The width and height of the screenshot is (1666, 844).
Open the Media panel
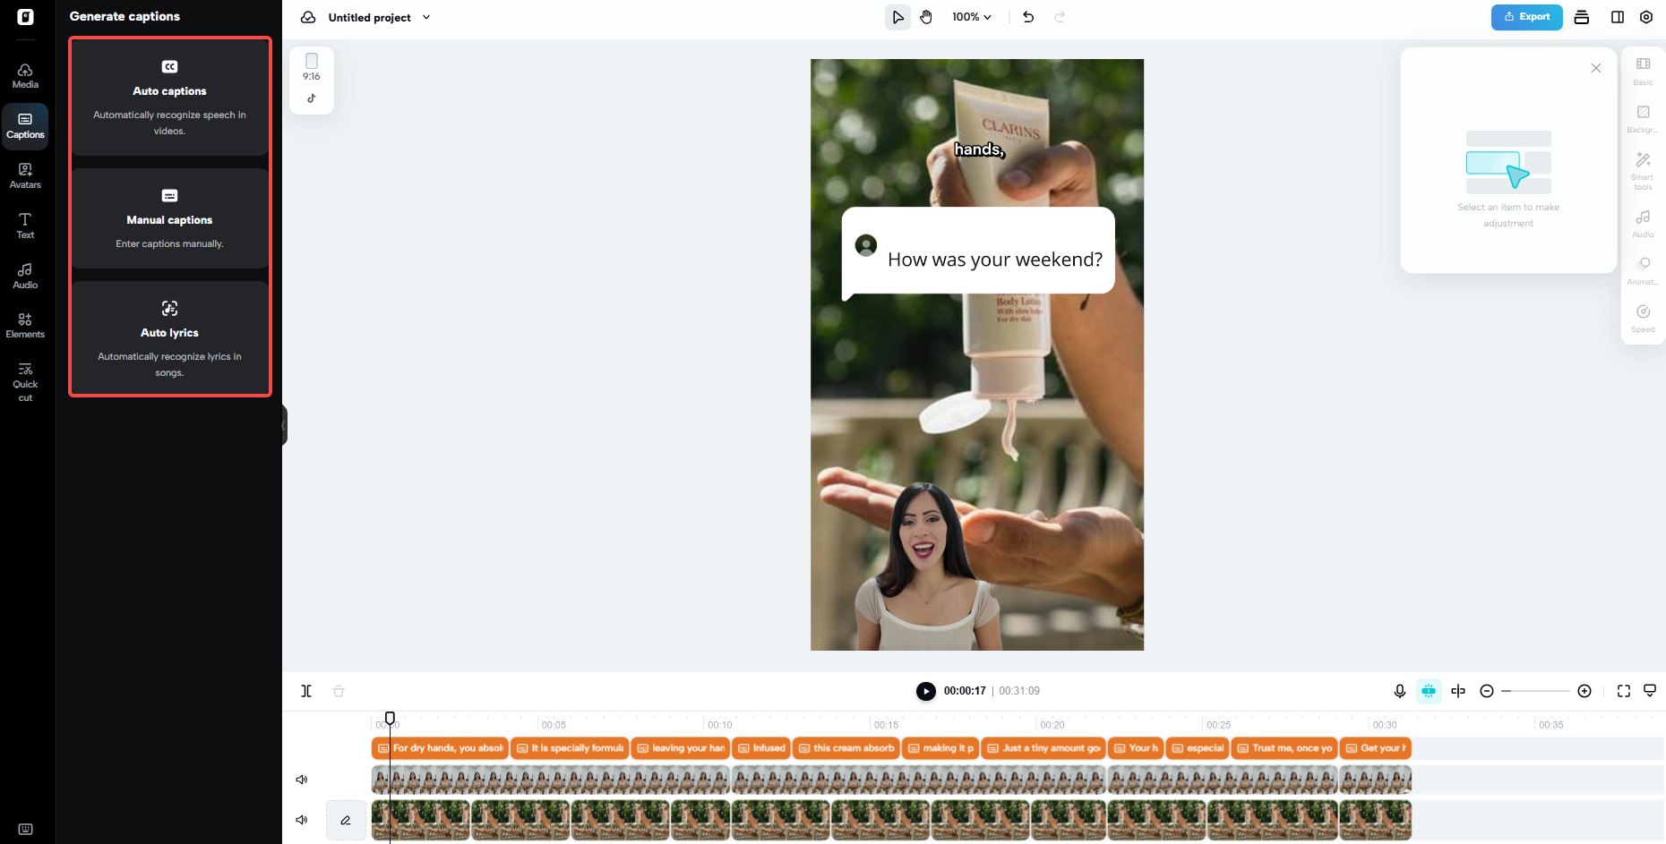(x=24, y=74)
